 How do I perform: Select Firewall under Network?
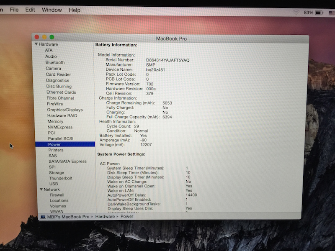(x=57, y=195)
